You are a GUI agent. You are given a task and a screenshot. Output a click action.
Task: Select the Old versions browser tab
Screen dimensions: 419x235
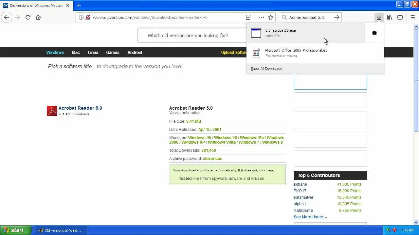pyautogui.click(x=36, y=6)
